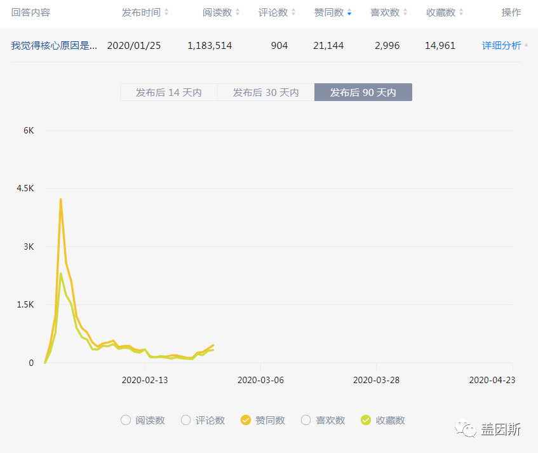This screenshot has width=538, height=453.
Task: Open answer link 我觉得核心原因是...
Action: 54,45
